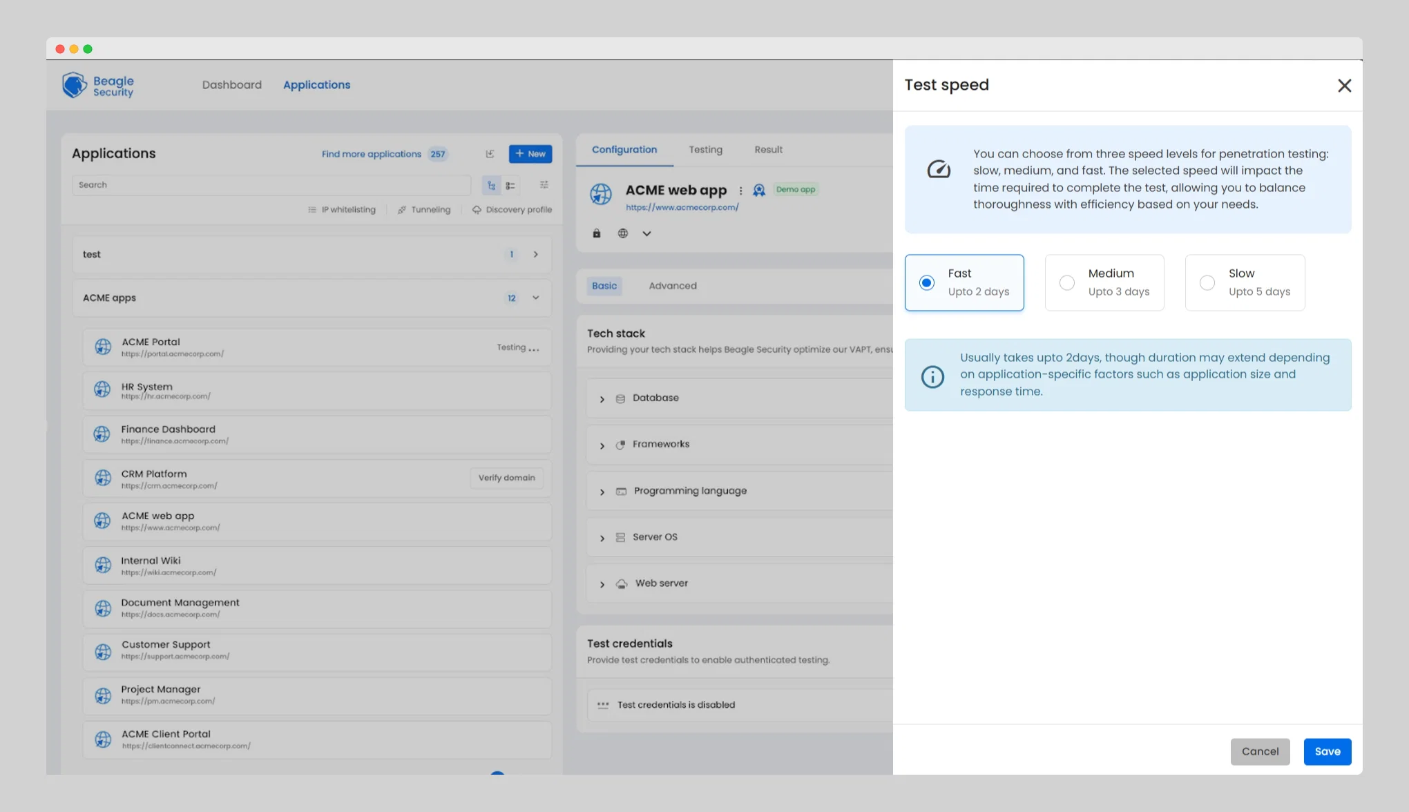The image size is (1409, 812).
Task: Click the Beagle Security logo
Action: point(98,86)
